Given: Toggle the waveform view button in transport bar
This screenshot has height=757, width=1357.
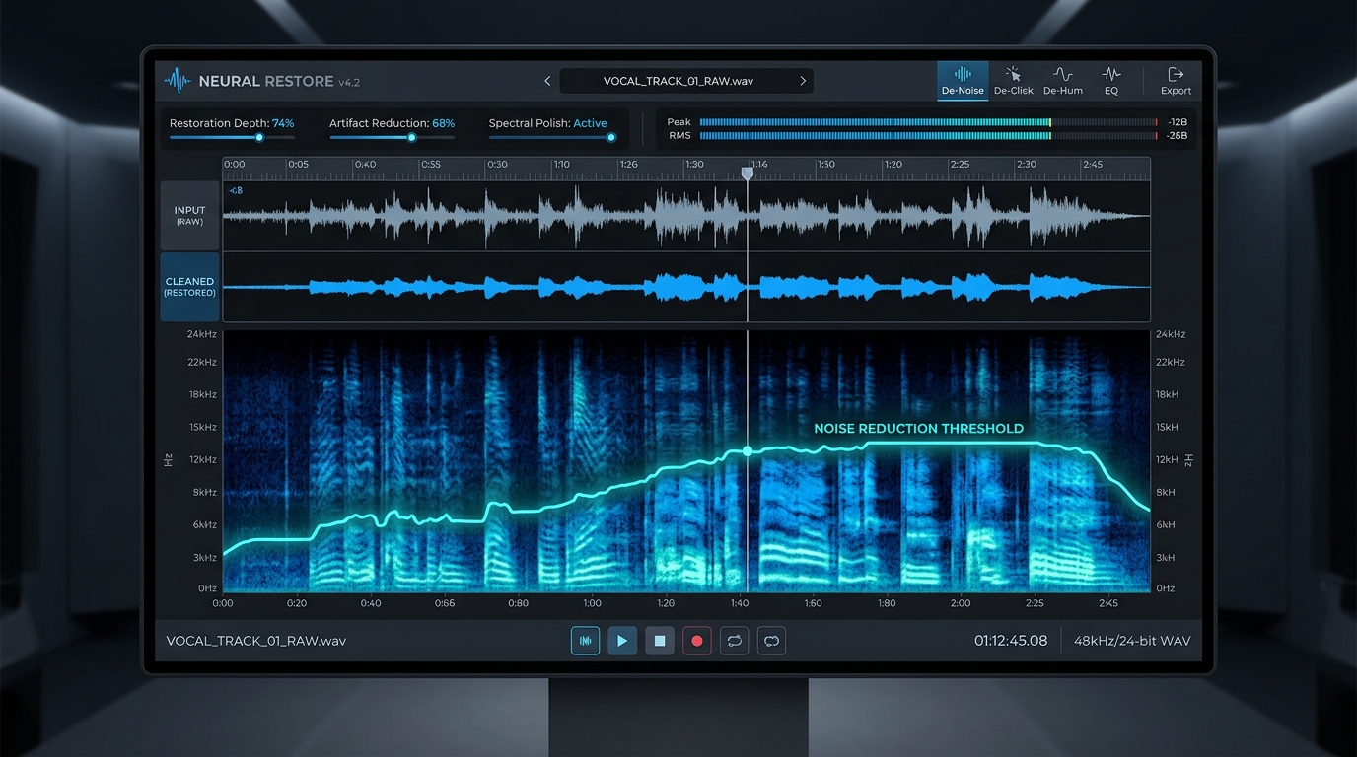Looking at the screenshot, I should point(585,641).
